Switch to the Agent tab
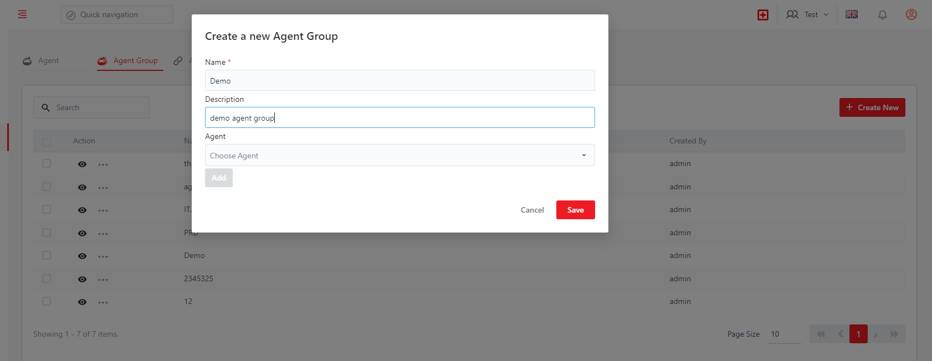This screenshot has height=361, width=932. pos(41,61)
